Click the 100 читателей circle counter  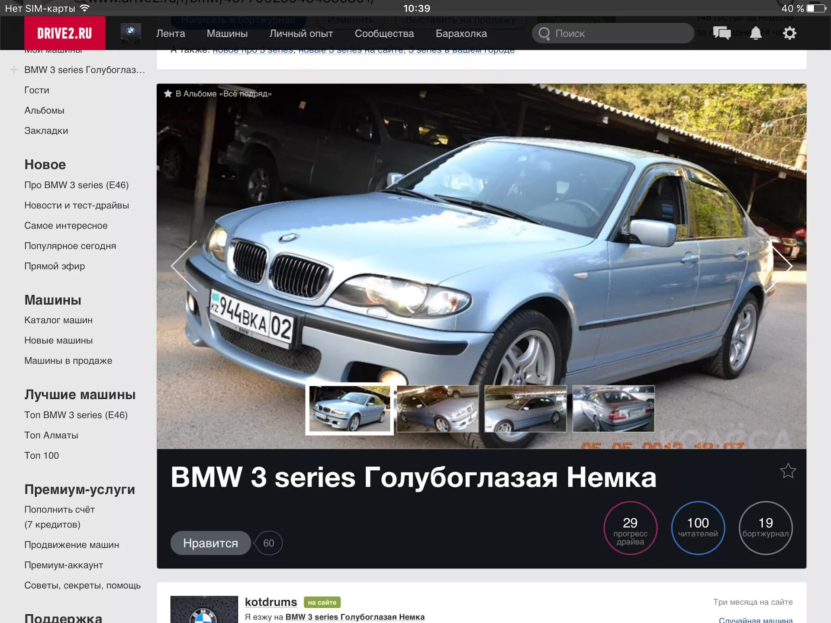pos(698,527)
